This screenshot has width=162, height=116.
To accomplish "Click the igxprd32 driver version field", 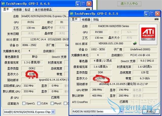I will point(45,80).
